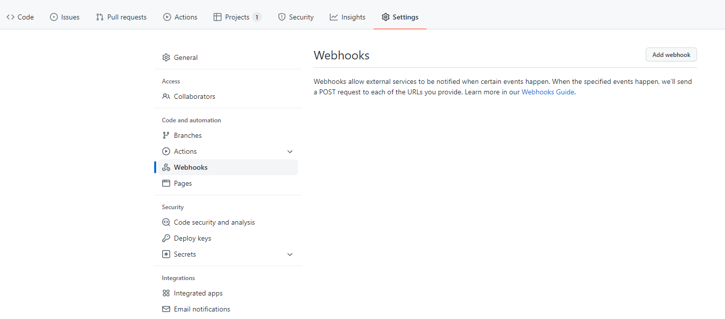Click the Issues circle-dot icon

pos(54,17)
